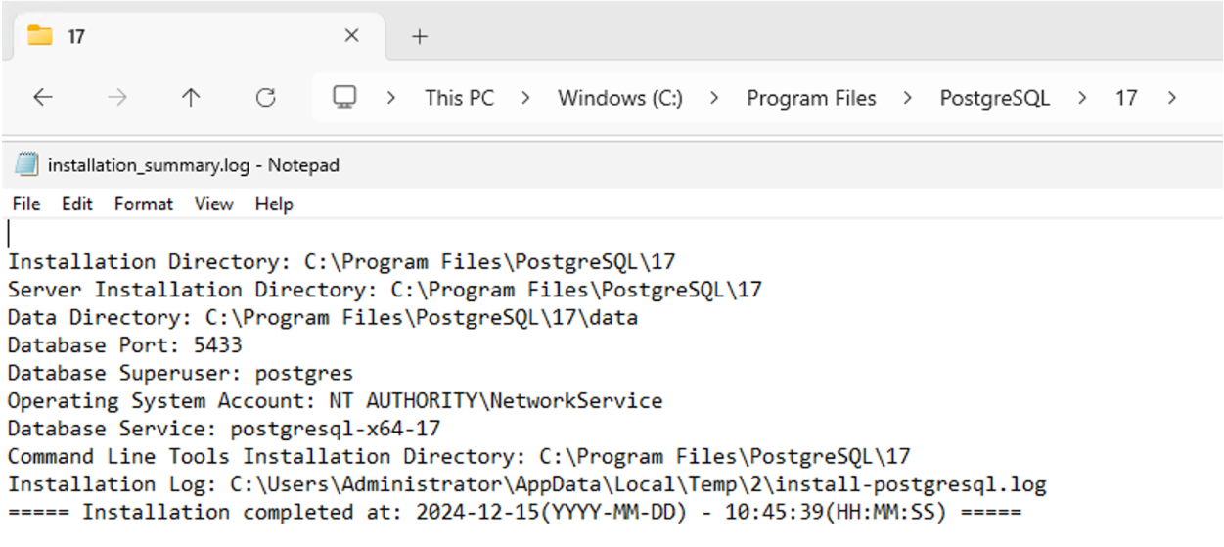Open the Help menu in Notepad
This screenshot has height=547, width=1224.
pos(274,204)
